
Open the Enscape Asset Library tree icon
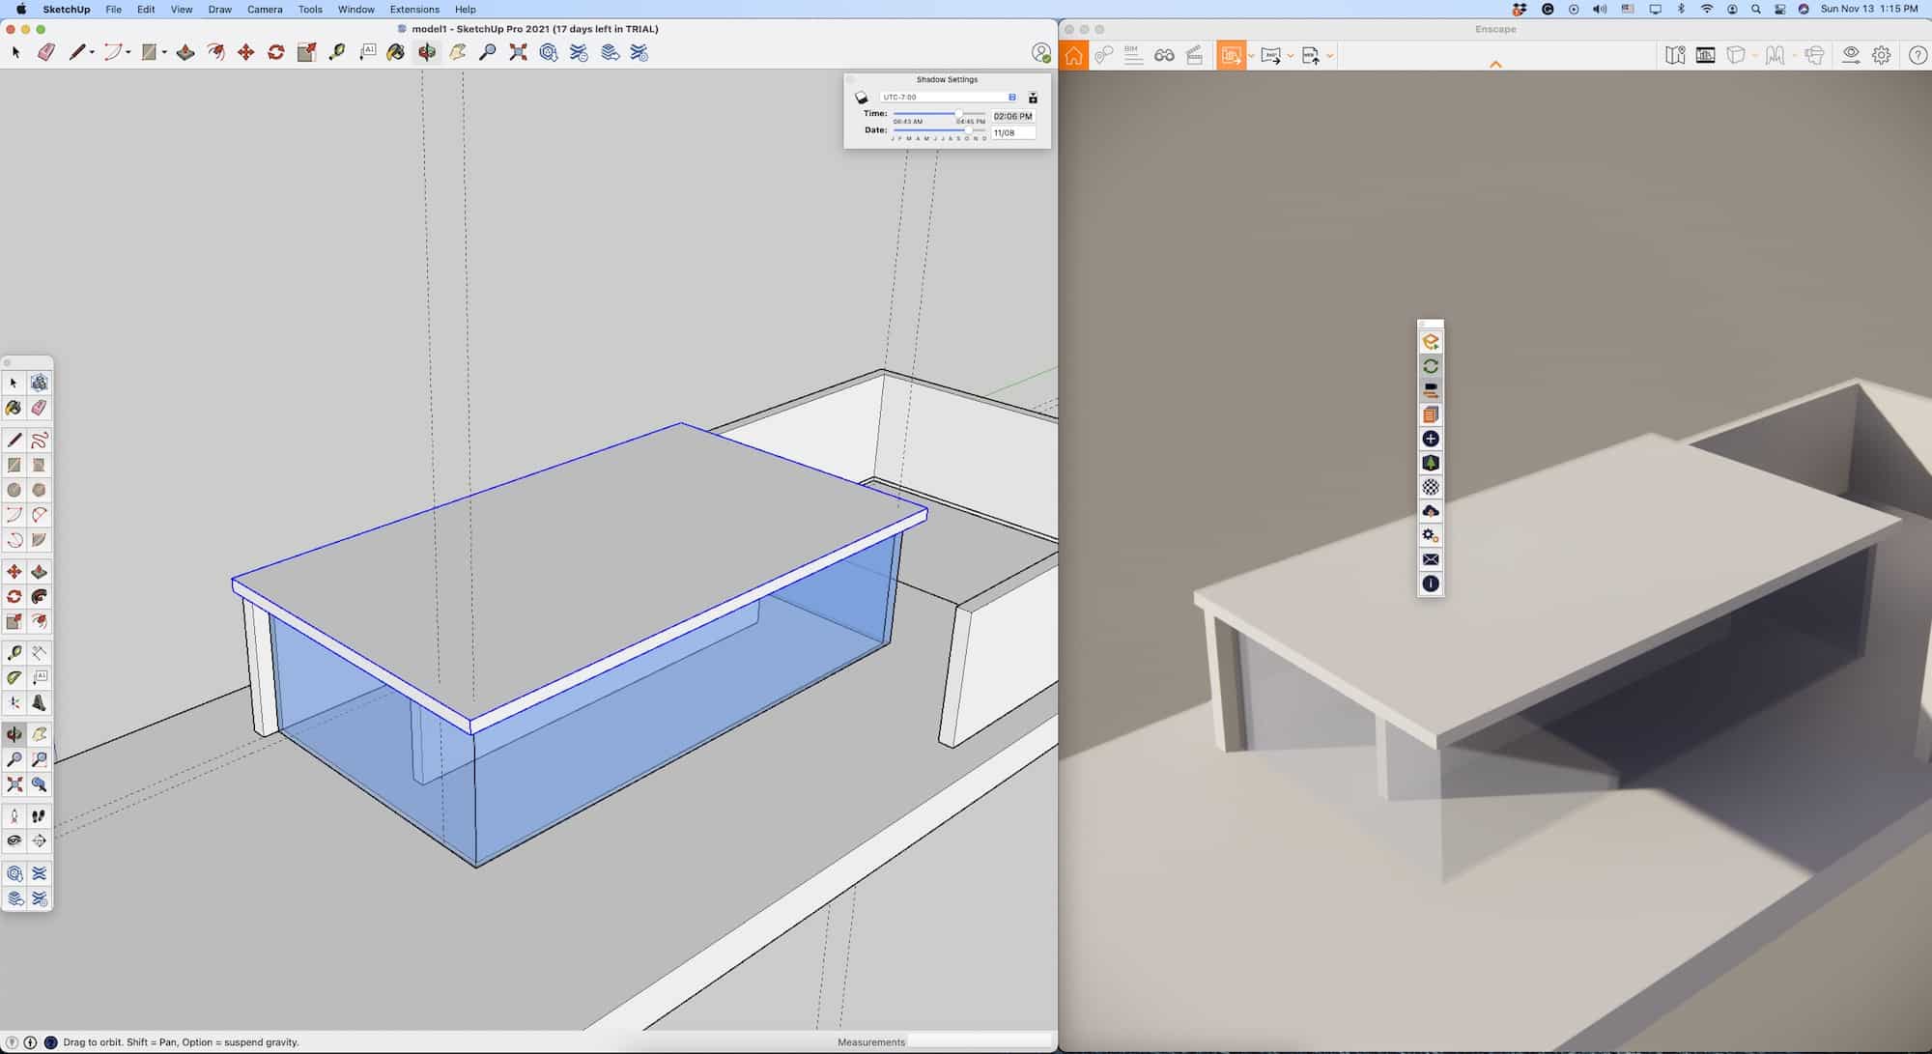pos(1431,463)
